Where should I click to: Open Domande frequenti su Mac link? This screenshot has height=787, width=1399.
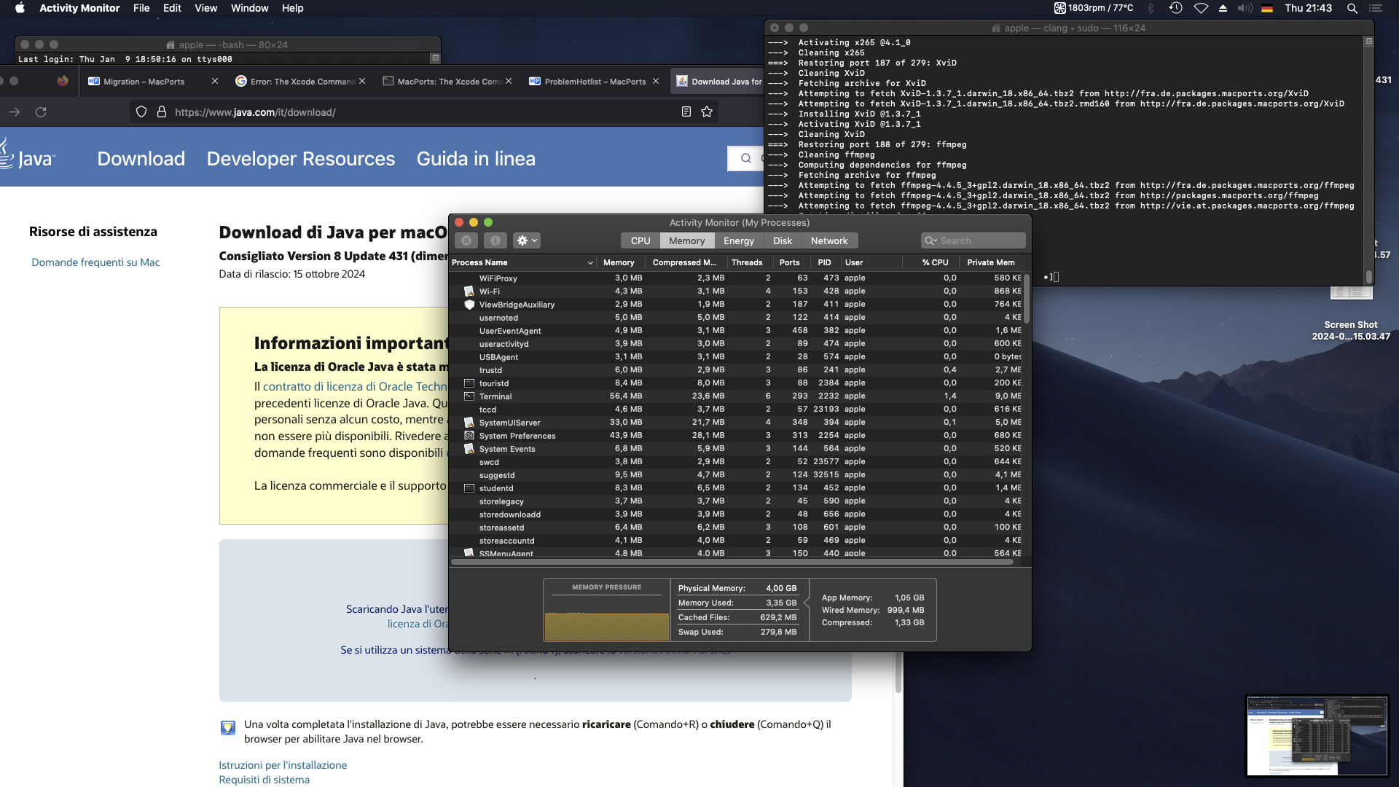point(95,262)
